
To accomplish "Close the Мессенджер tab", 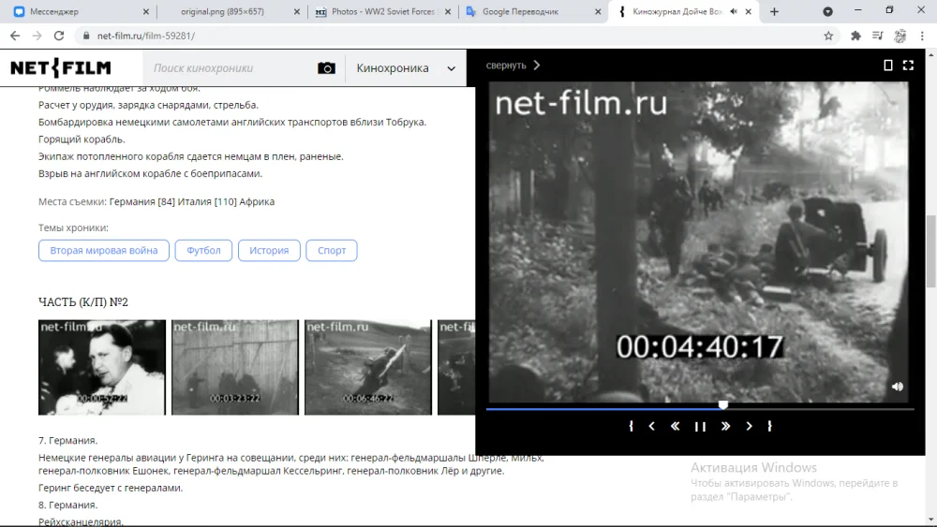I will point(146,11).
